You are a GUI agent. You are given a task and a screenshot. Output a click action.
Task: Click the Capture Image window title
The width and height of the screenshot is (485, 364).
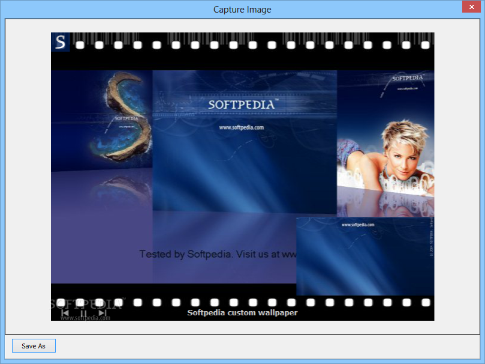pos(242,10)
